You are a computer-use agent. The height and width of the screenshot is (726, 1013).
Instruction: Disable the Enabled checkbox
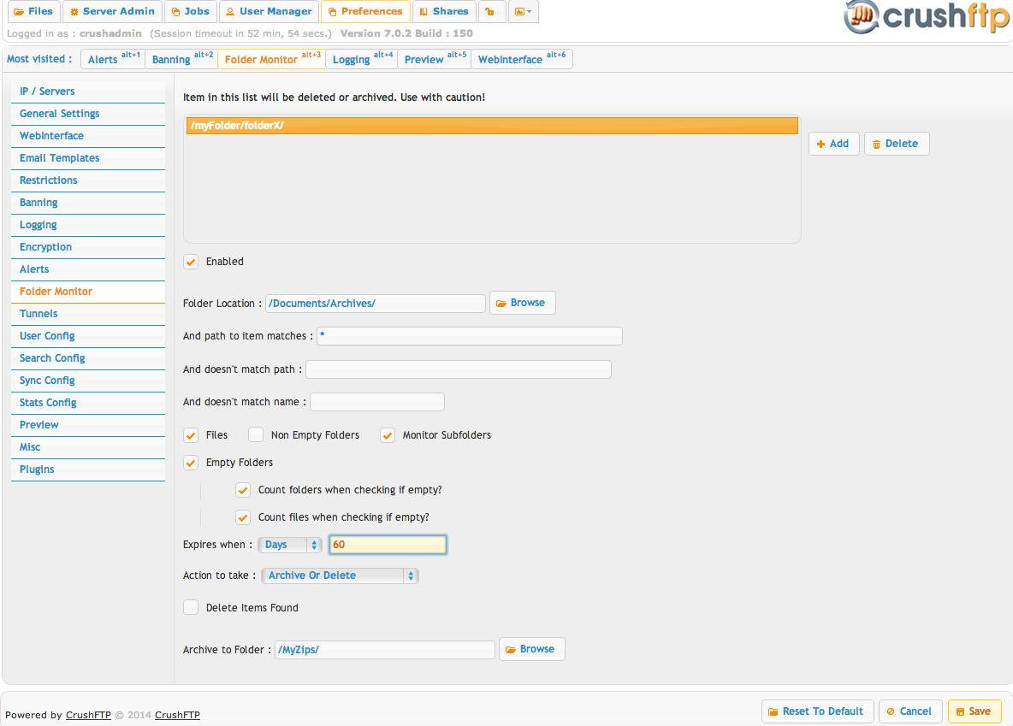190,261
